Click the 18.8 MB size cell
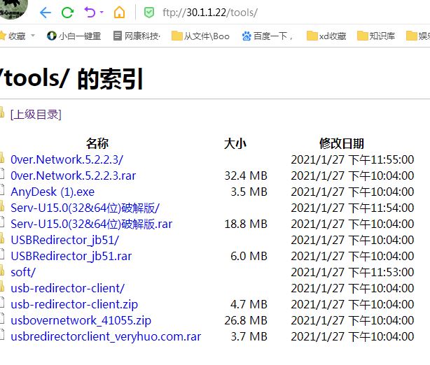430x365 pixels. click(x=246, y=224)
